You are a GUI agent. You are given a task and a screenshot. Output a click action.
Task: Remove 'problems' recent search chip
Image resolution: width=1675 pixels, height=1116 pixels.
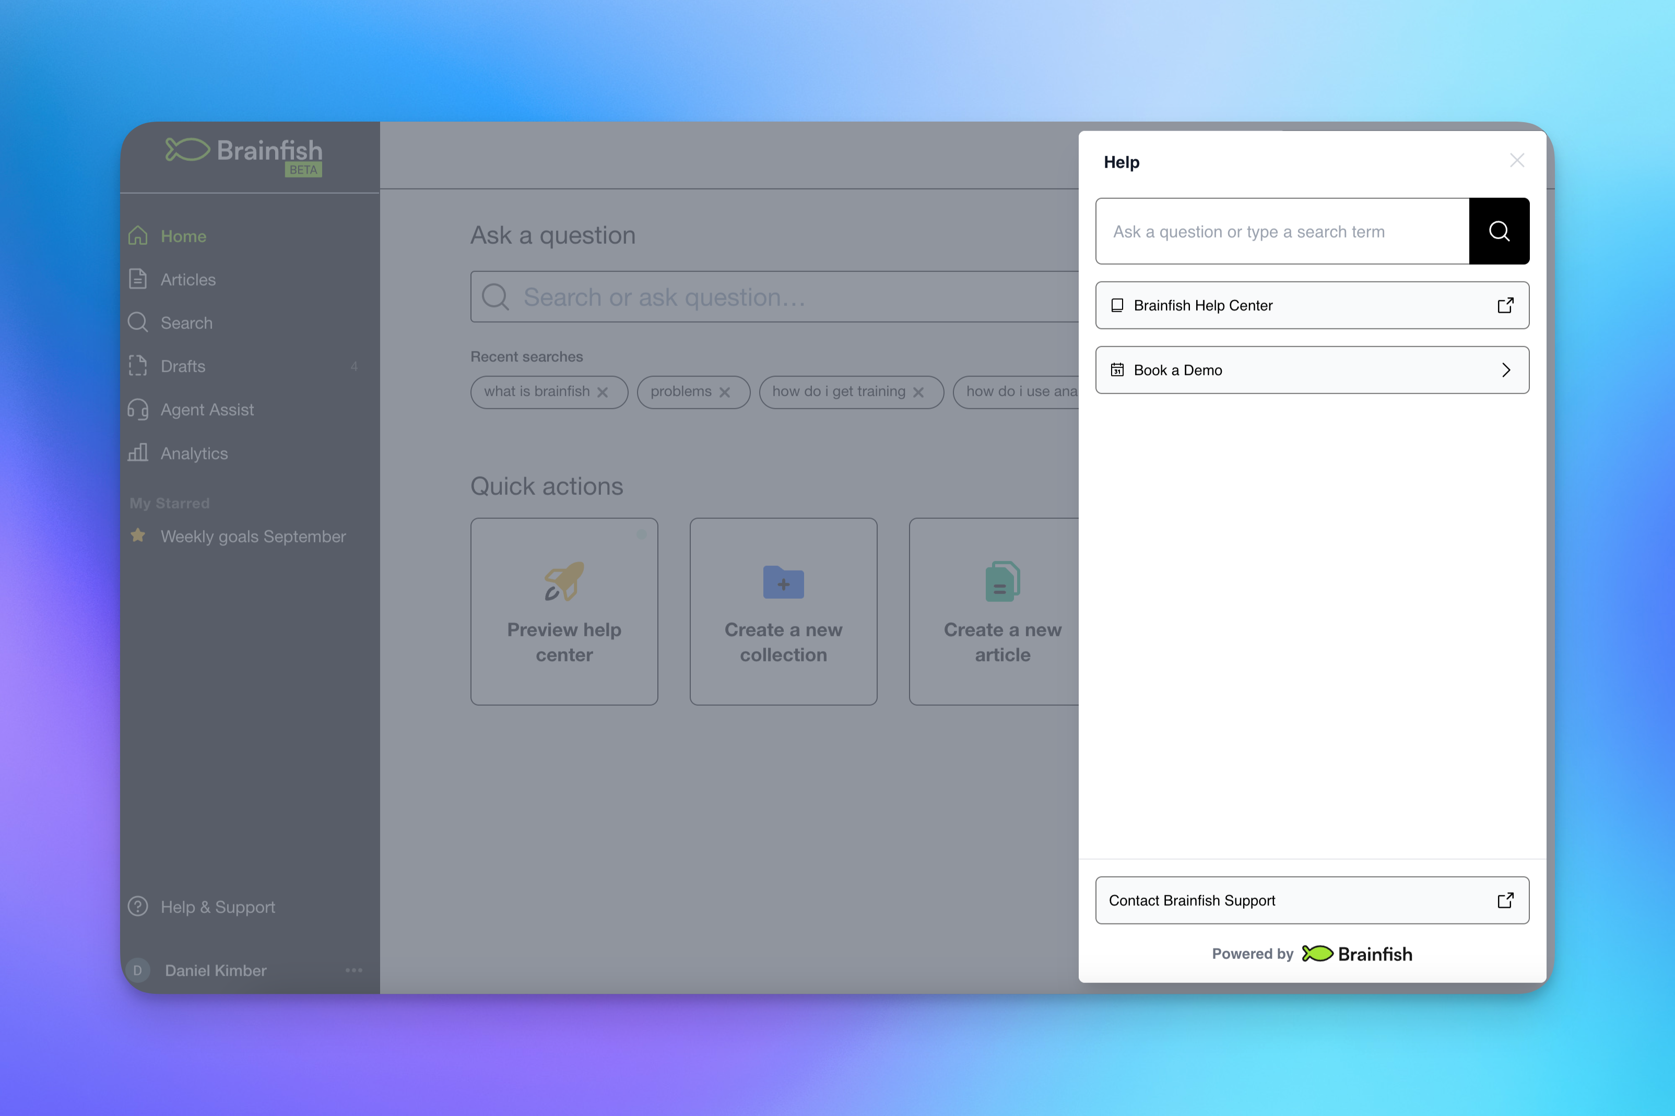tap(725, 393)
